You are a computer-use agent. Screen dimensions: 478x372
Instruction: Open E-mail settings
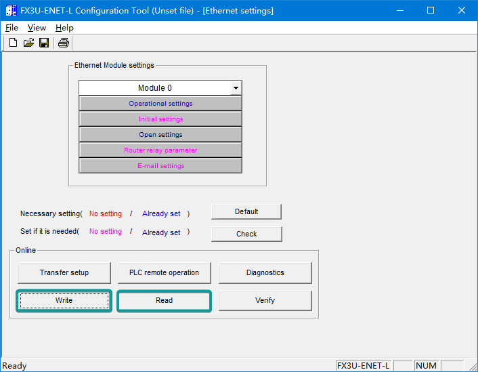[x=160, y=166]
